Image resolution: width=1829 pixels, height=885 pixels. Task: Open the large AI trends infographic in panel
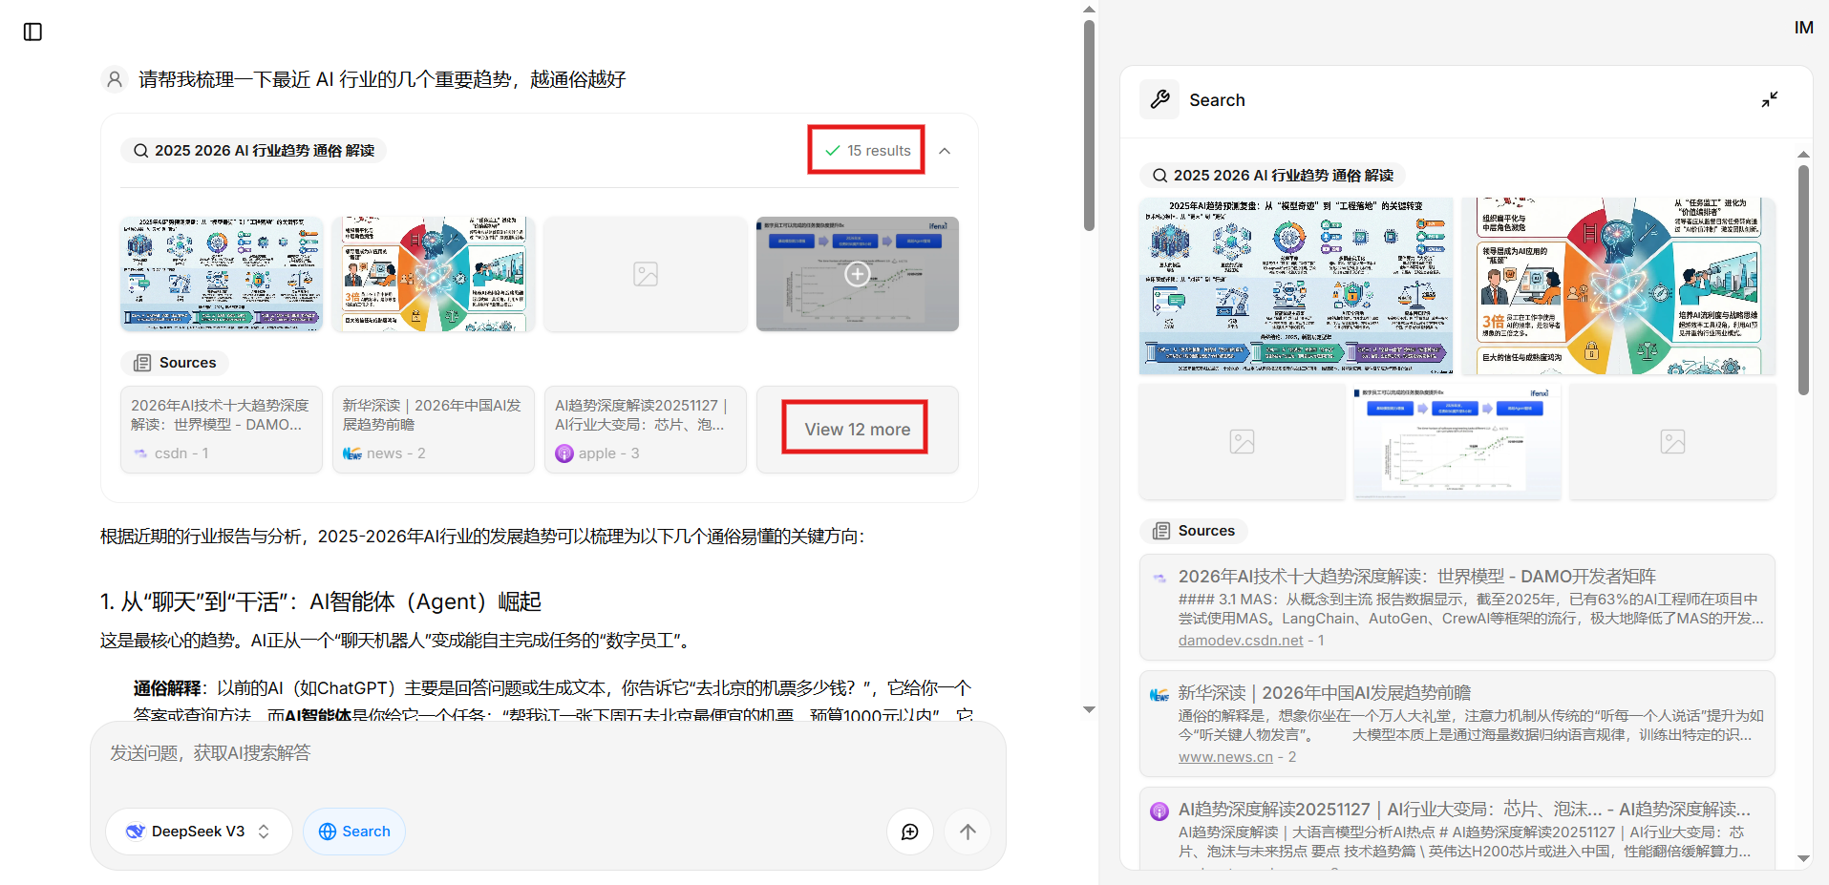(x=1296, y=286)
